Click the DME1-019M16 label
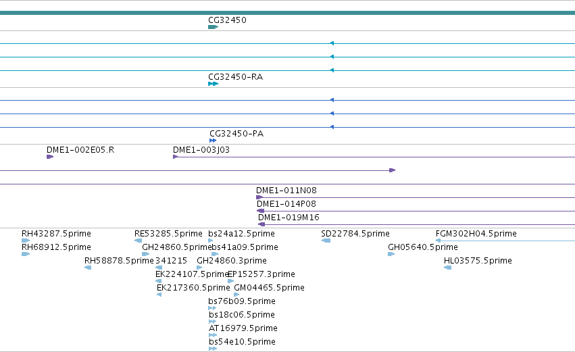This screenshot has height=352, width=575. (x=289, y=218)
